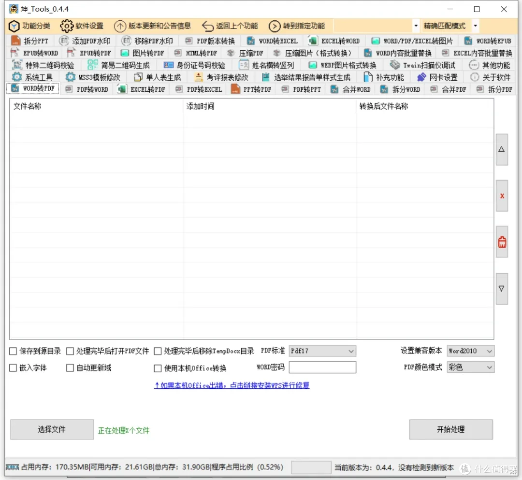This screenshot has width=522, height=480.
Task: Expand the function search combo box arrow
Action: click(416, 26)
